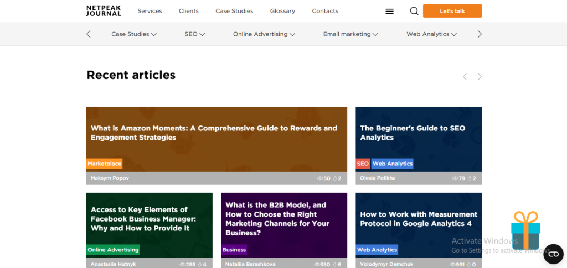Click author name Anastasiia Hutnyk

click(x=113, y=264)
